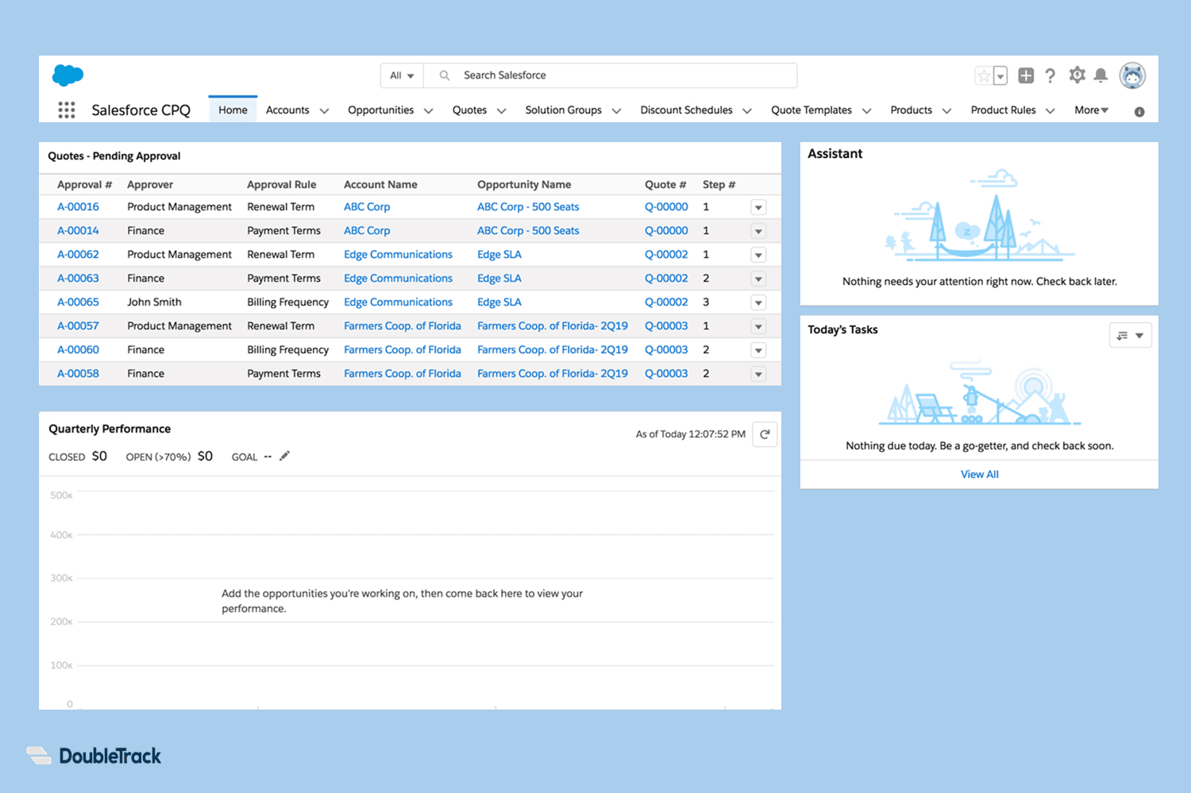1191x793 pixels.
Task: Open quote Q-00000 in A-00016 row
Action: [666, 206]
